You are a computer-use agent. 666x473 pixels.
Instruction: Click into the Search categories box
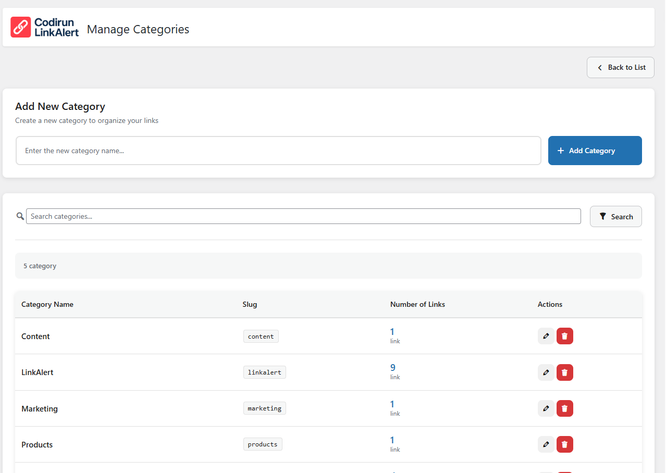point(303,216)
